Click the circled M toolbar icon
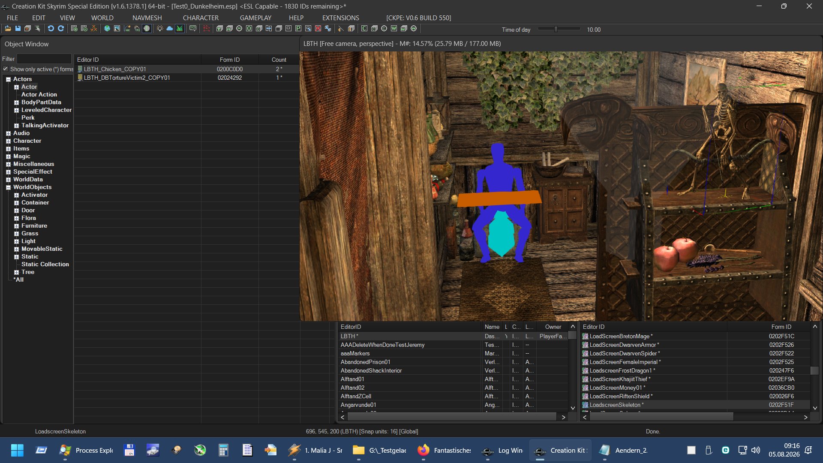823x463 pixels. coord(239,29)
